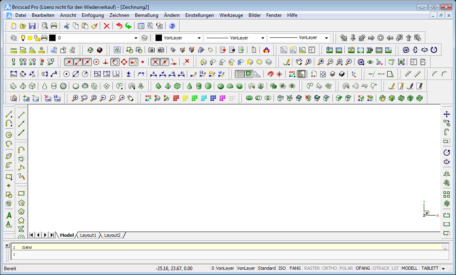Screen dimensions: 456x275
Task: Click ISO in the status bar
Action: pos(282,268)
